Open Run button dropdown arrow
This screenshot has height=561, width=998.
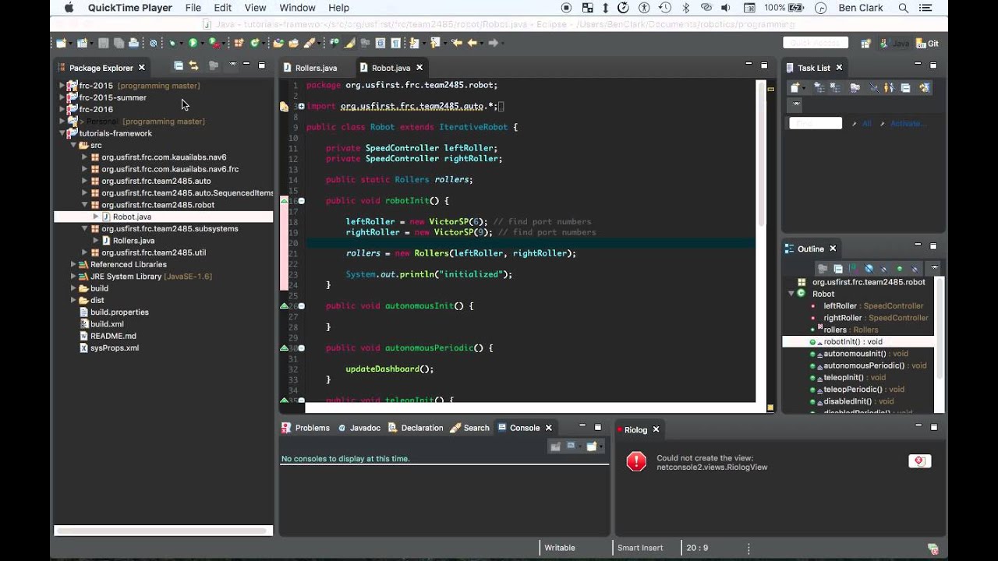point(202,44)
